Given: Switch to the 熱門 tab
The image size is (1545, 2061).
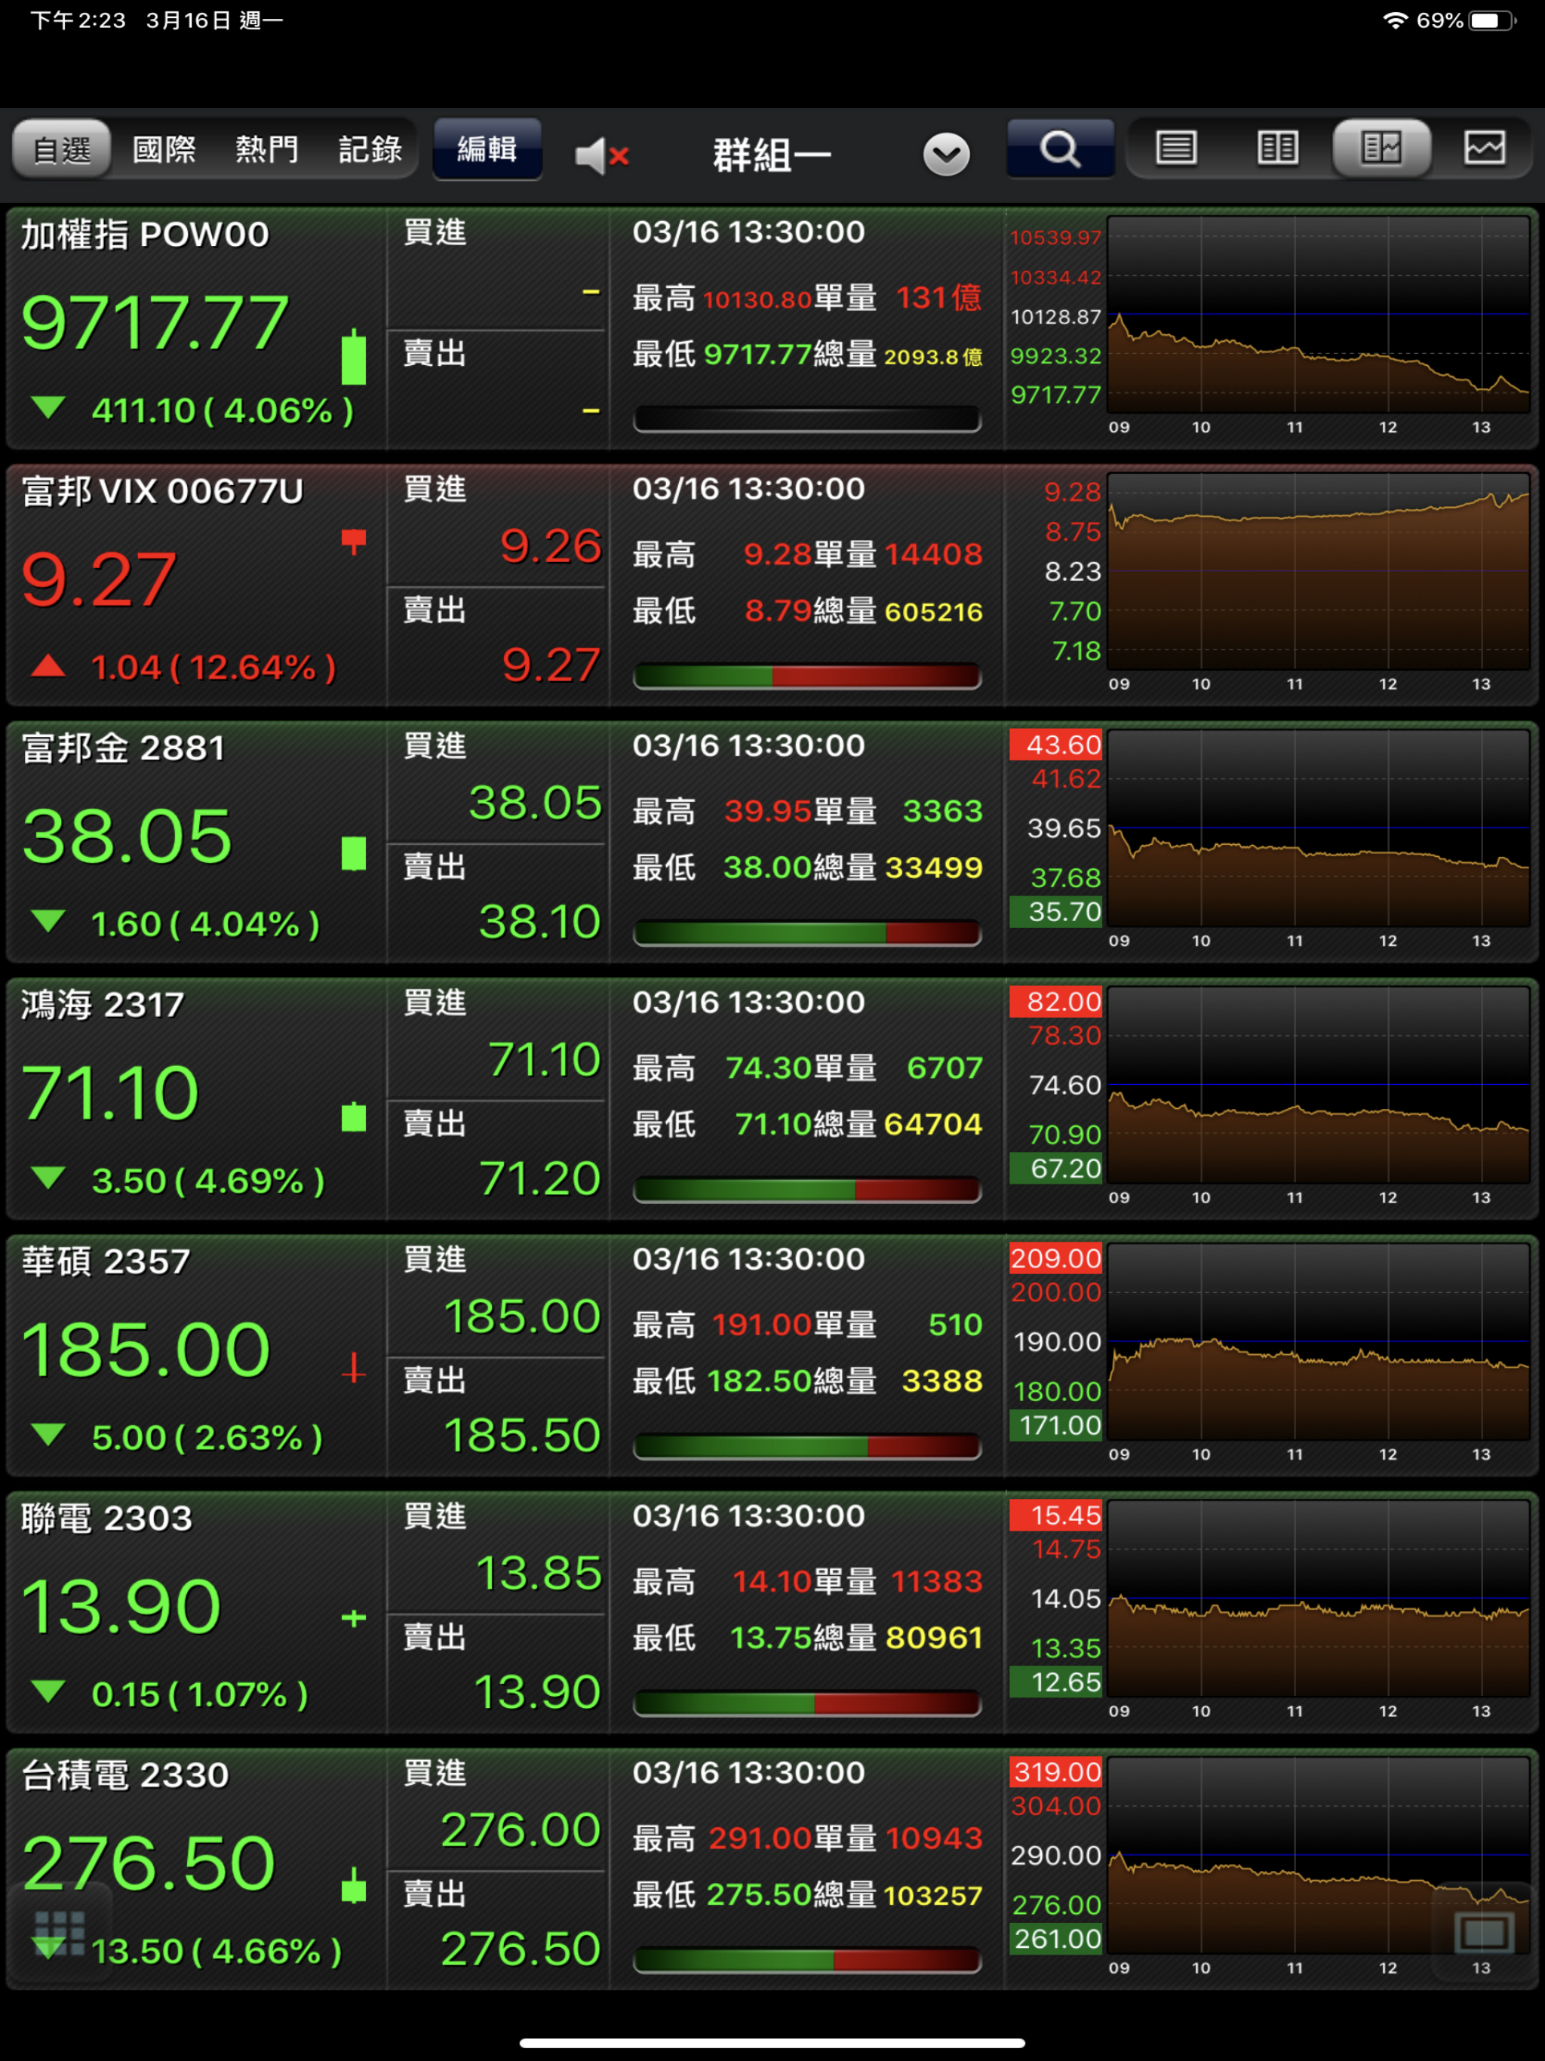Looking at the screenshot, I should point(266,149).
